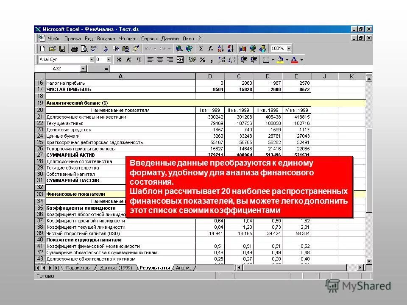Toggle align left button
The width and height of the screenshot is (407, 305).
point(150,60)
